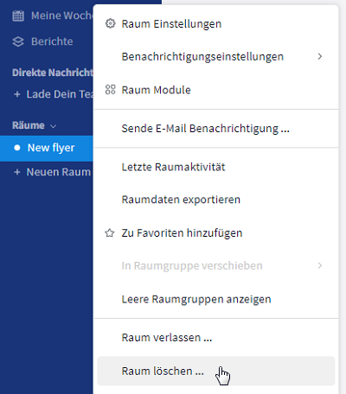This screenshot has width=346, height=394.
Task: Click the greyed In Raumgruppe verschieben entry
Action: [216, 265]
